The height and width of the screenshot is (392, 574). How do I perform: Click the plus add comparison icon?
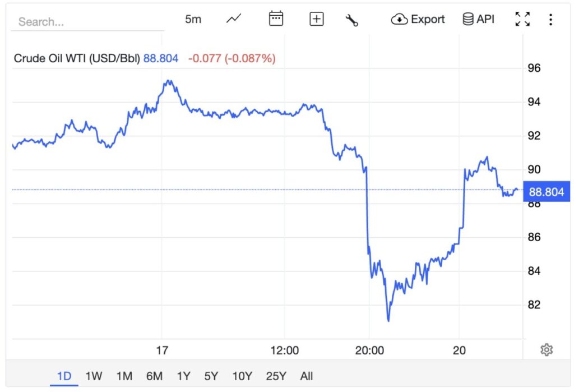317,19
